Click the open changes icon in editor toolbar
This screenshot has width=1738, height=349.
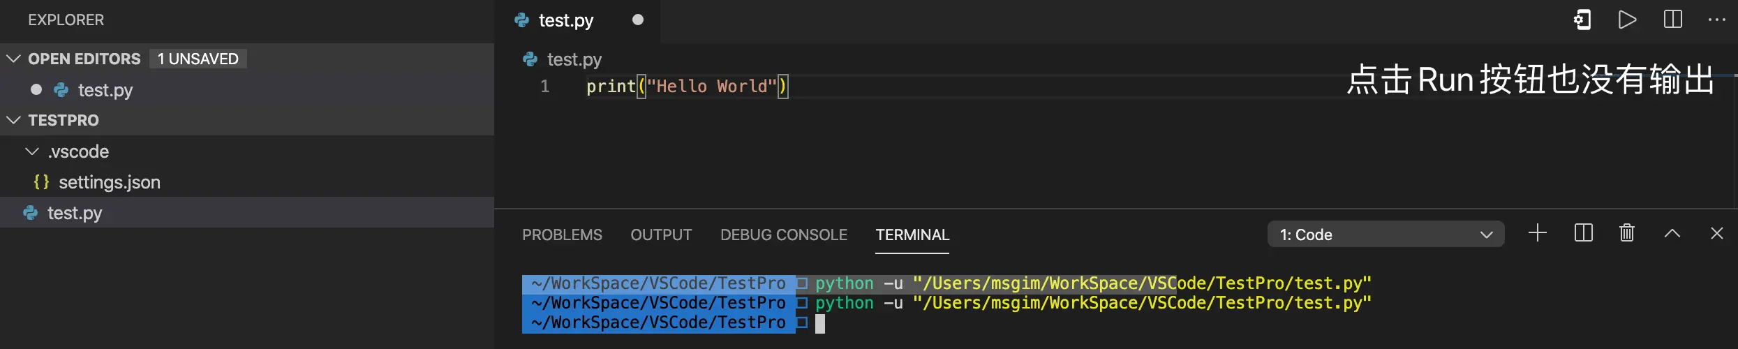pos(1582,20)
